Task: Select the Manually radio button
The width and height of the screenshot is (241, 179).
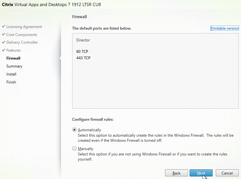Action: click(74, 148)
